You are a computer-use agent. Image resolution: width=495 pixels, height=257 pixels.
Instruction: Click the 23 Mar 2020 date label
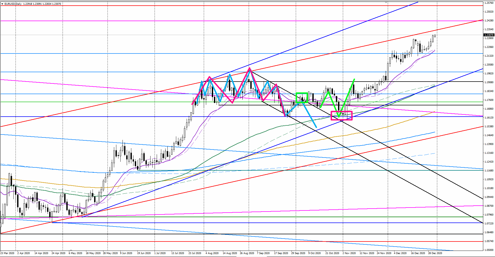point(7,253)
